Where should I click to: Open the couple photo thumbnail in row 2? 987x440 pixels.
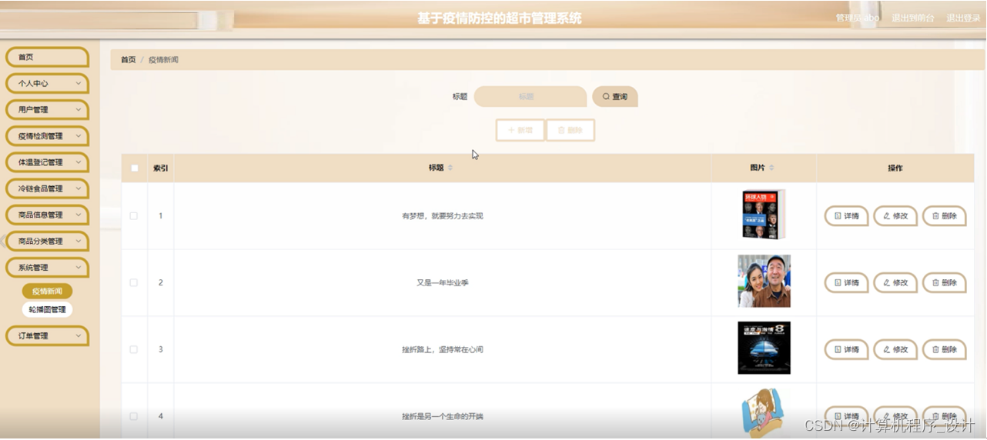tap(764, 281)
